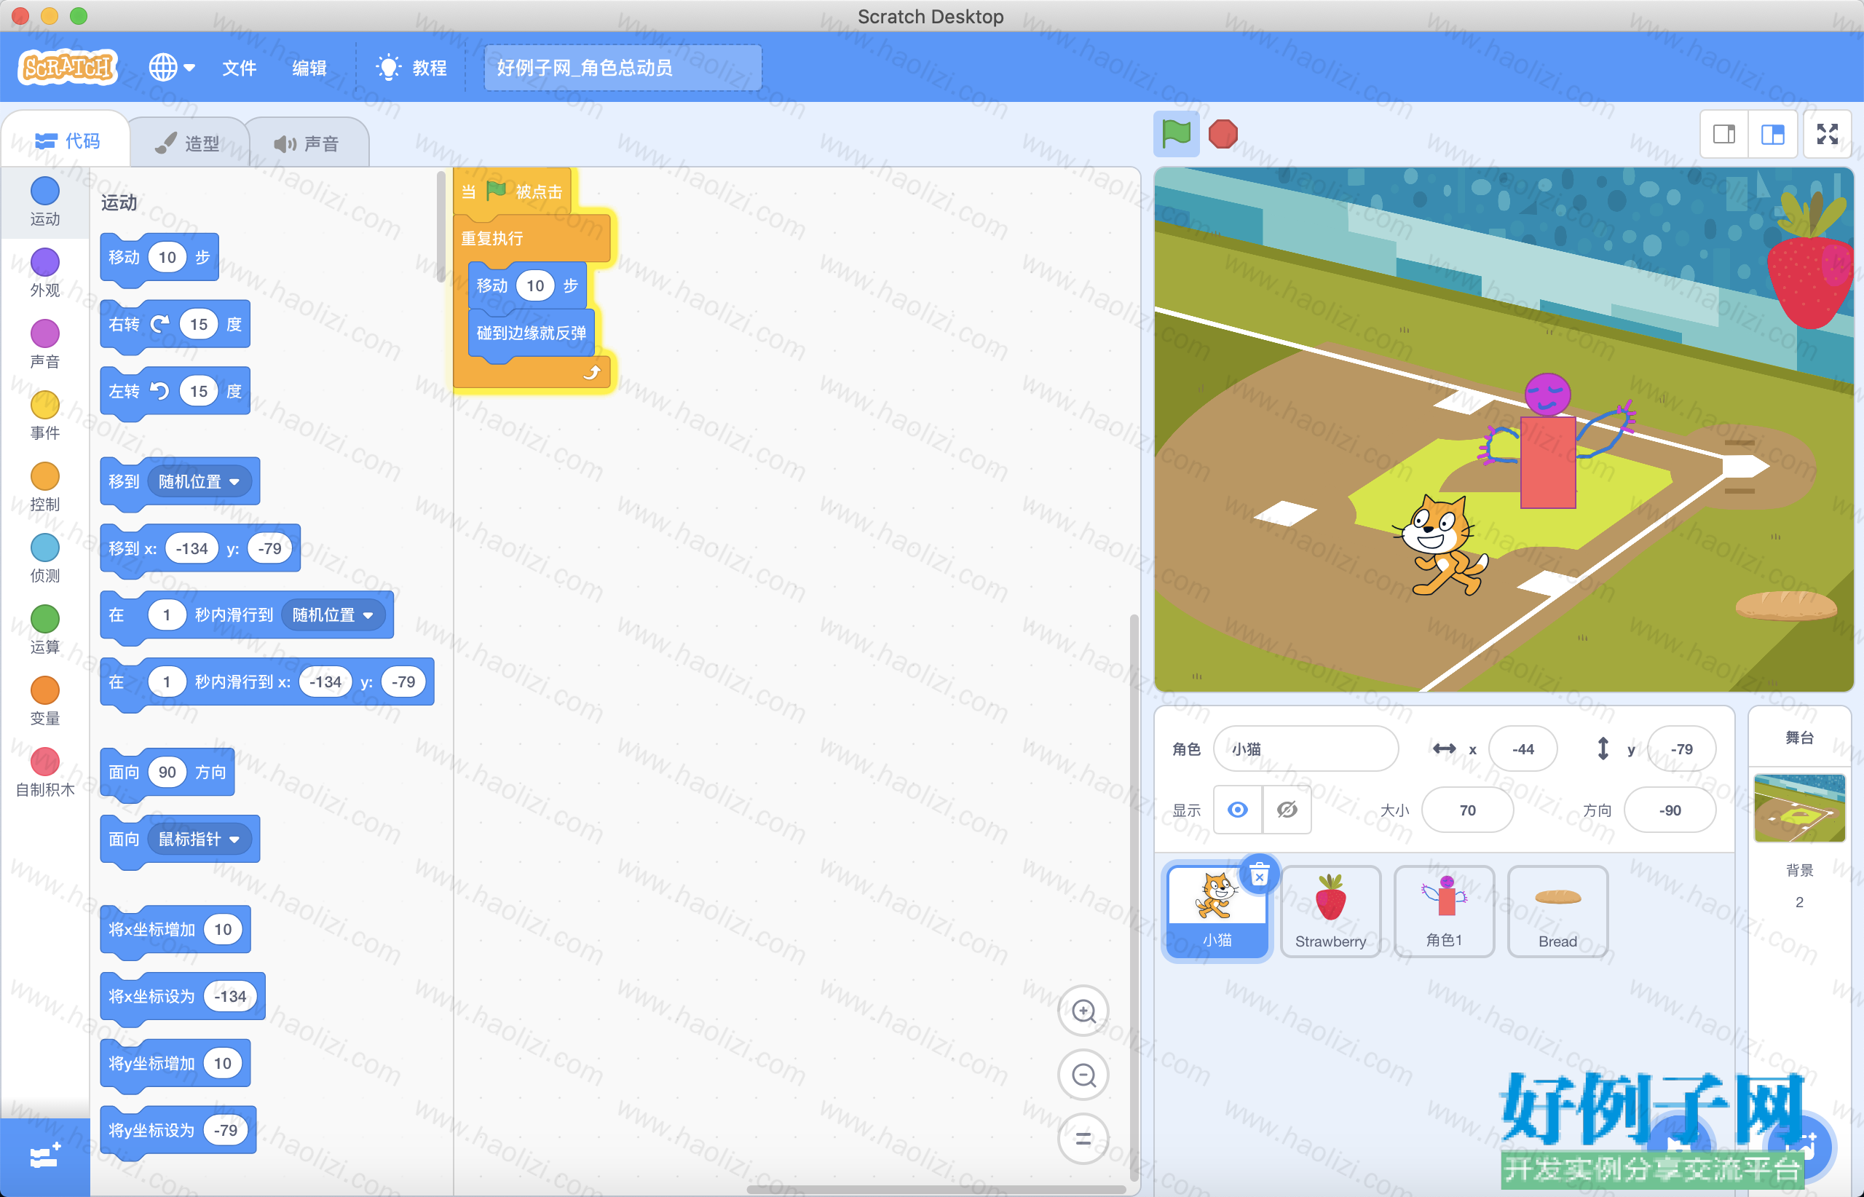1864x1197 pixels.
Task: Click the sprite direction field -90
Action: click(x=1670, y=810)
